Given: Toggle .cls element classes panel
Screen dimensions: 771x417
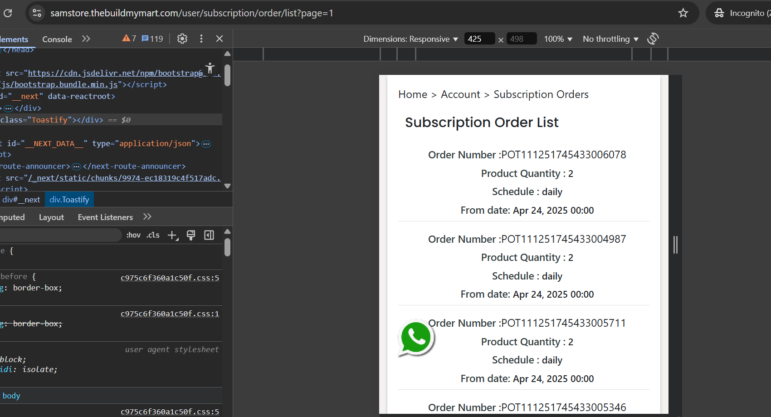Looking at the screenshot, I should pos(153,235).
